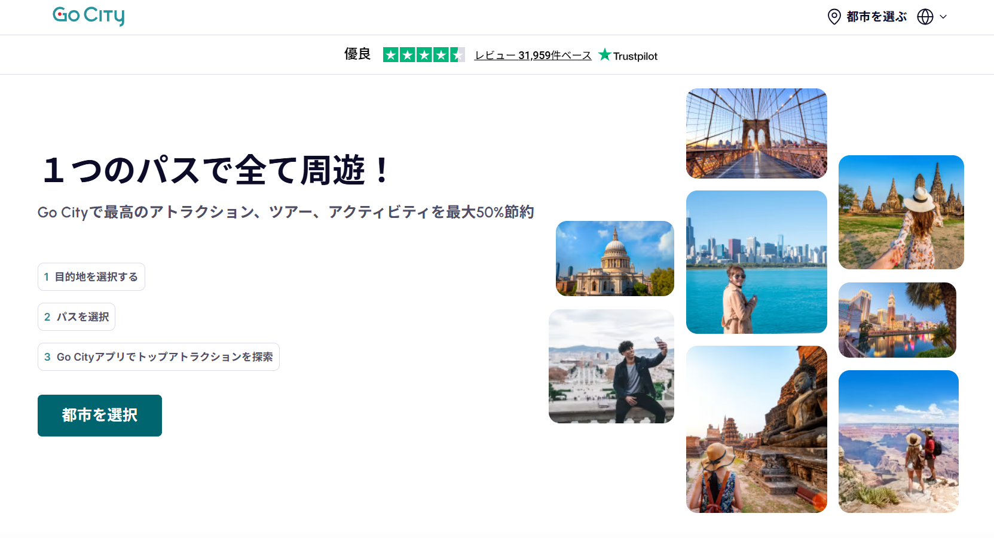Click the Chicago skyline lake photo
This screenshot has width=994, height=538.
point(756,262)
